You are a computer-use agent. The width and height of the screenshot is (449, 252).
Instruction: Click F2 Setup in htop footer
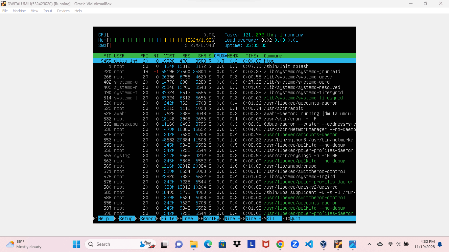[x=125, y=219]
